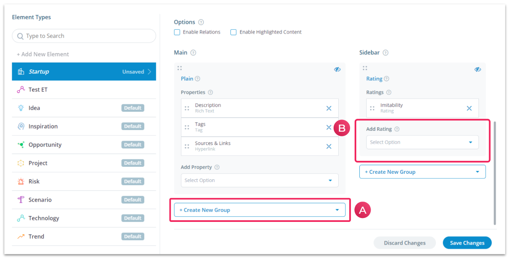Viewport: 509px width, 259px height.
Task: Remove the Imitability rating
Action: point(469,108)
